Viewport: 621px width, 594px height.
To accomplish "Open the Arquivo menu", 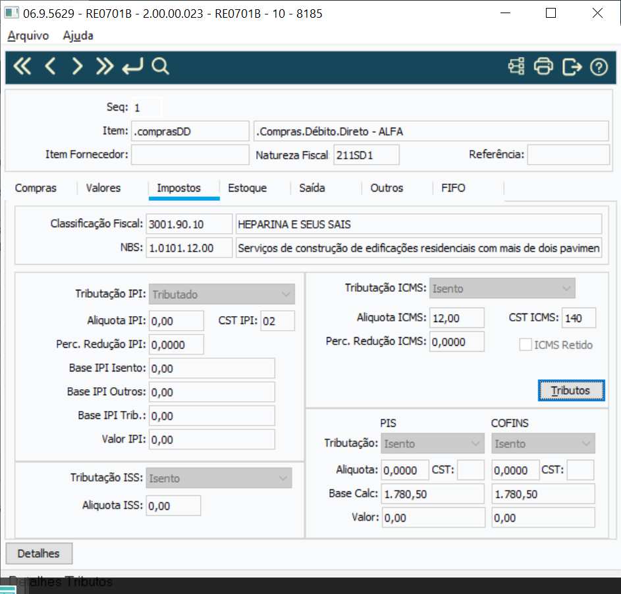I will (x=28, y=36).
